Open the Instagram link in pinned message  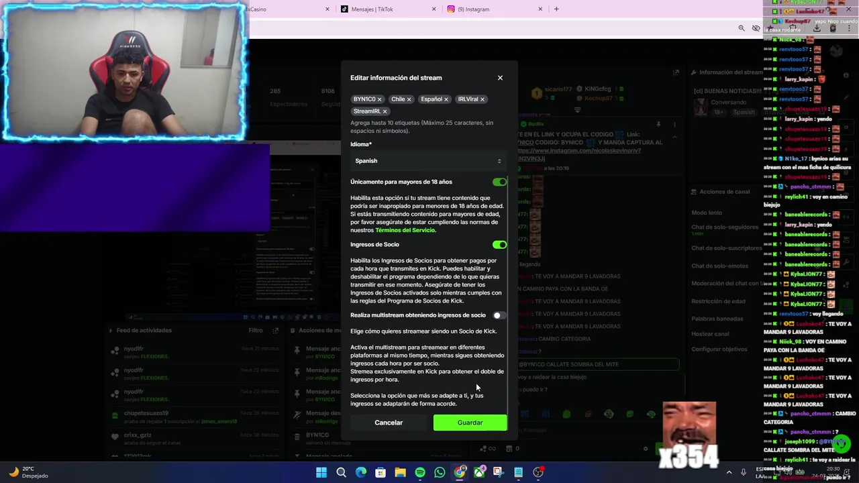coord(578,151)
